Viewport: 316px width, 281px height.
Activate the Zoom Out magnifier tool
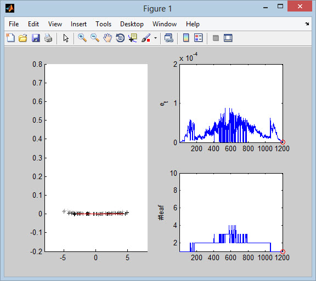pyautogui.click(x=95, y=38)
